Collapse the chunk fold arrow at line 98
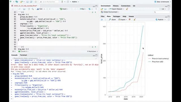181x102 pixels. click(x=17, y=47)
